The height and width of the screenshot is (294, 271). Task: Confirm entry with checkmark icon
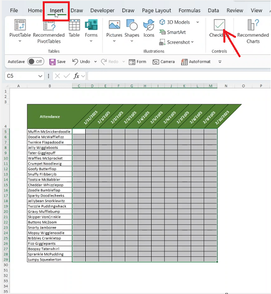tap(66, 76)
